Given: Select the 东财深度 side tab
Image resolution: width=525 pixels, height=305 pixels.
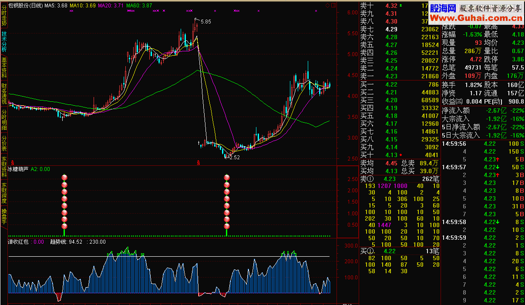Looking at the screenshot, I should [x=4, y=194].
